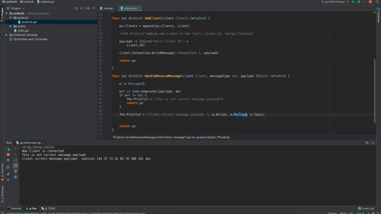Click the Rerun icon in Run panel
Viewport: 381px width, 214px height.
[8, 149]
